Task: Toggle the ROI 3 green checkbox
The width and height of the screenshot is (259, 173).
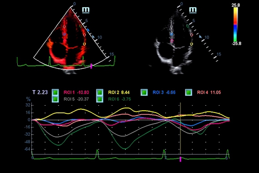Action: (x=144, y=92)
